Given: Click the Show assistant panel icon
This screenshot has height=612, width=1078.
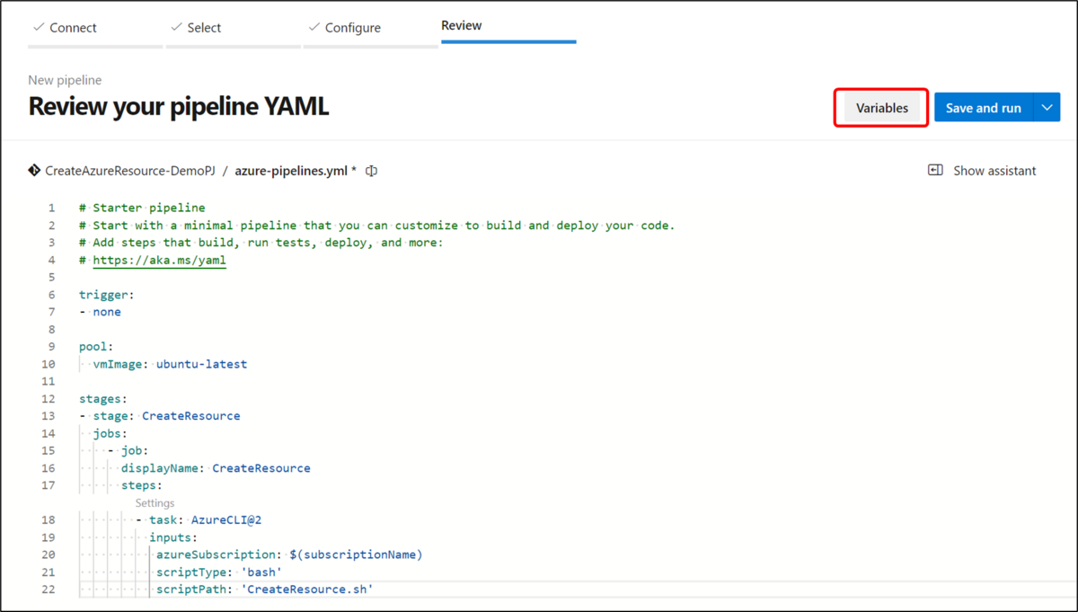Looking at the screenshot, I should pos(935,171).
